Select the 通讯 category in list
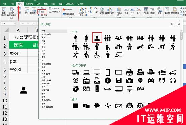 [43, 37]
